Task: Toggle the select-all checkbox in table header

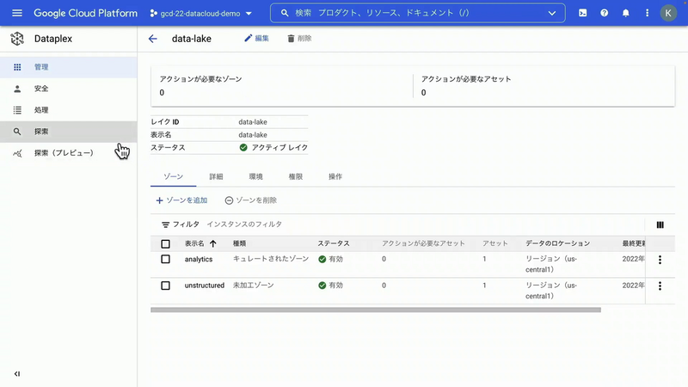Action: pyautogui.click(x=165, y=244)
